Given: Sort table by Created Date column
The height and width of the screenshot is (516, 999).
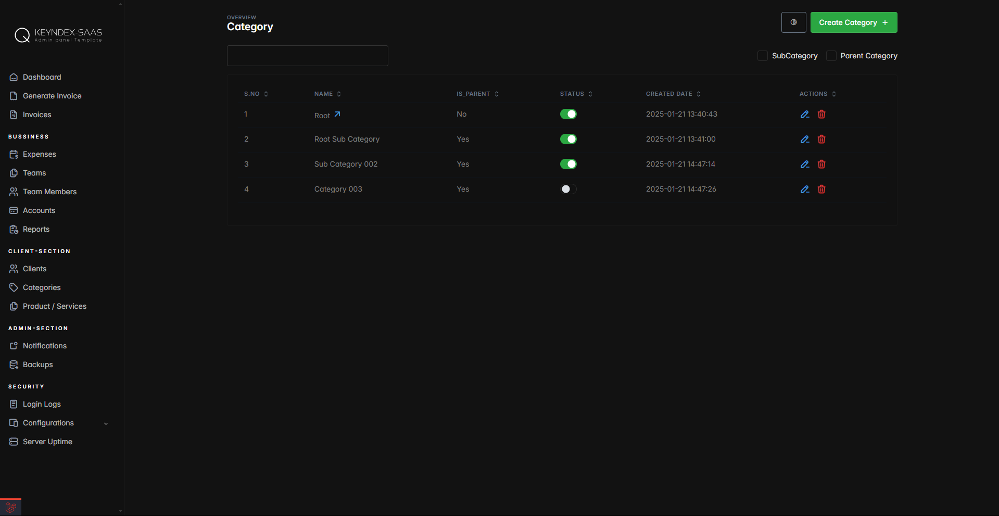Looking at the screenshot, I should coord(699,94).
